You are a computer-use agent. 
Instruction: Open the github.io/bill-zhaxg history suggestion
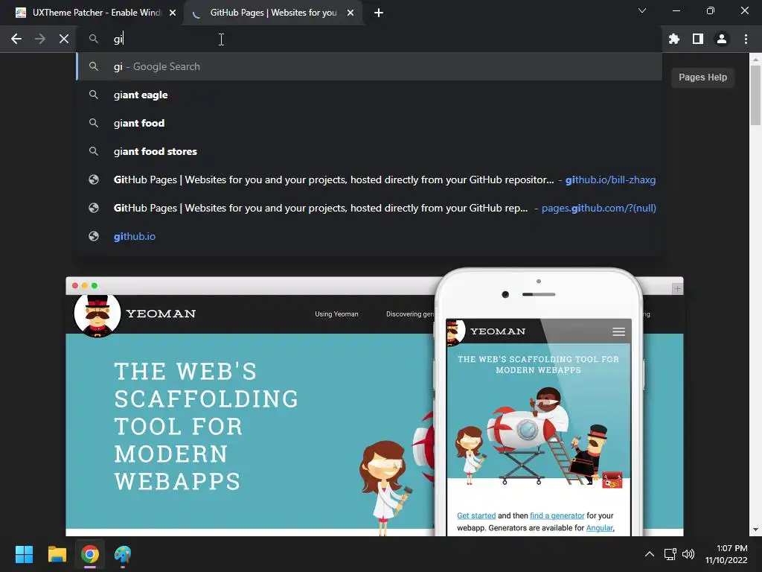[369, 179]
